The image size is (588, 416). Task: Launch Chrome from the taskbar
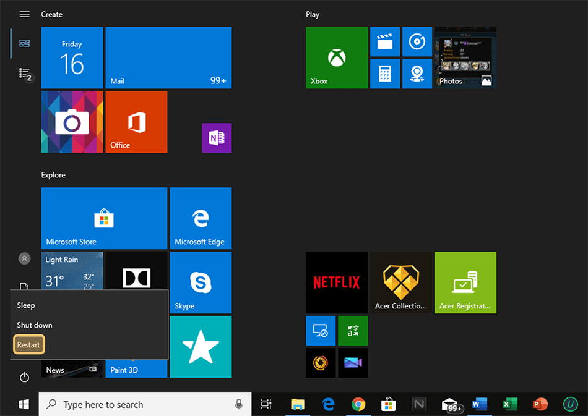358,404
